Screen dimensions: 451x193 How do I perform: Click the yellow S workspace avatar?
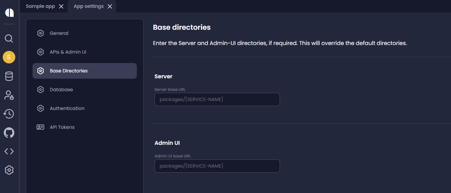click(x=9, y=58)
